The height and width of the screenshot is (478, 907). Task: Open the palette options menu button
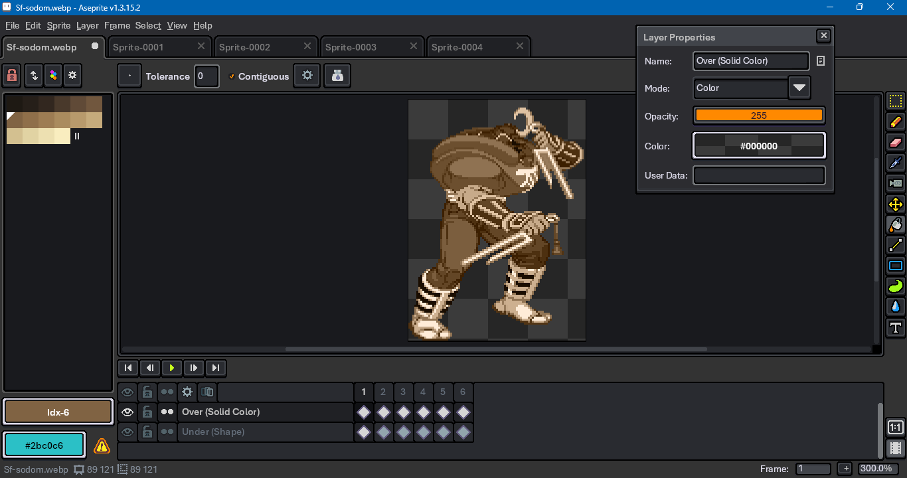[x=72, y=76]
